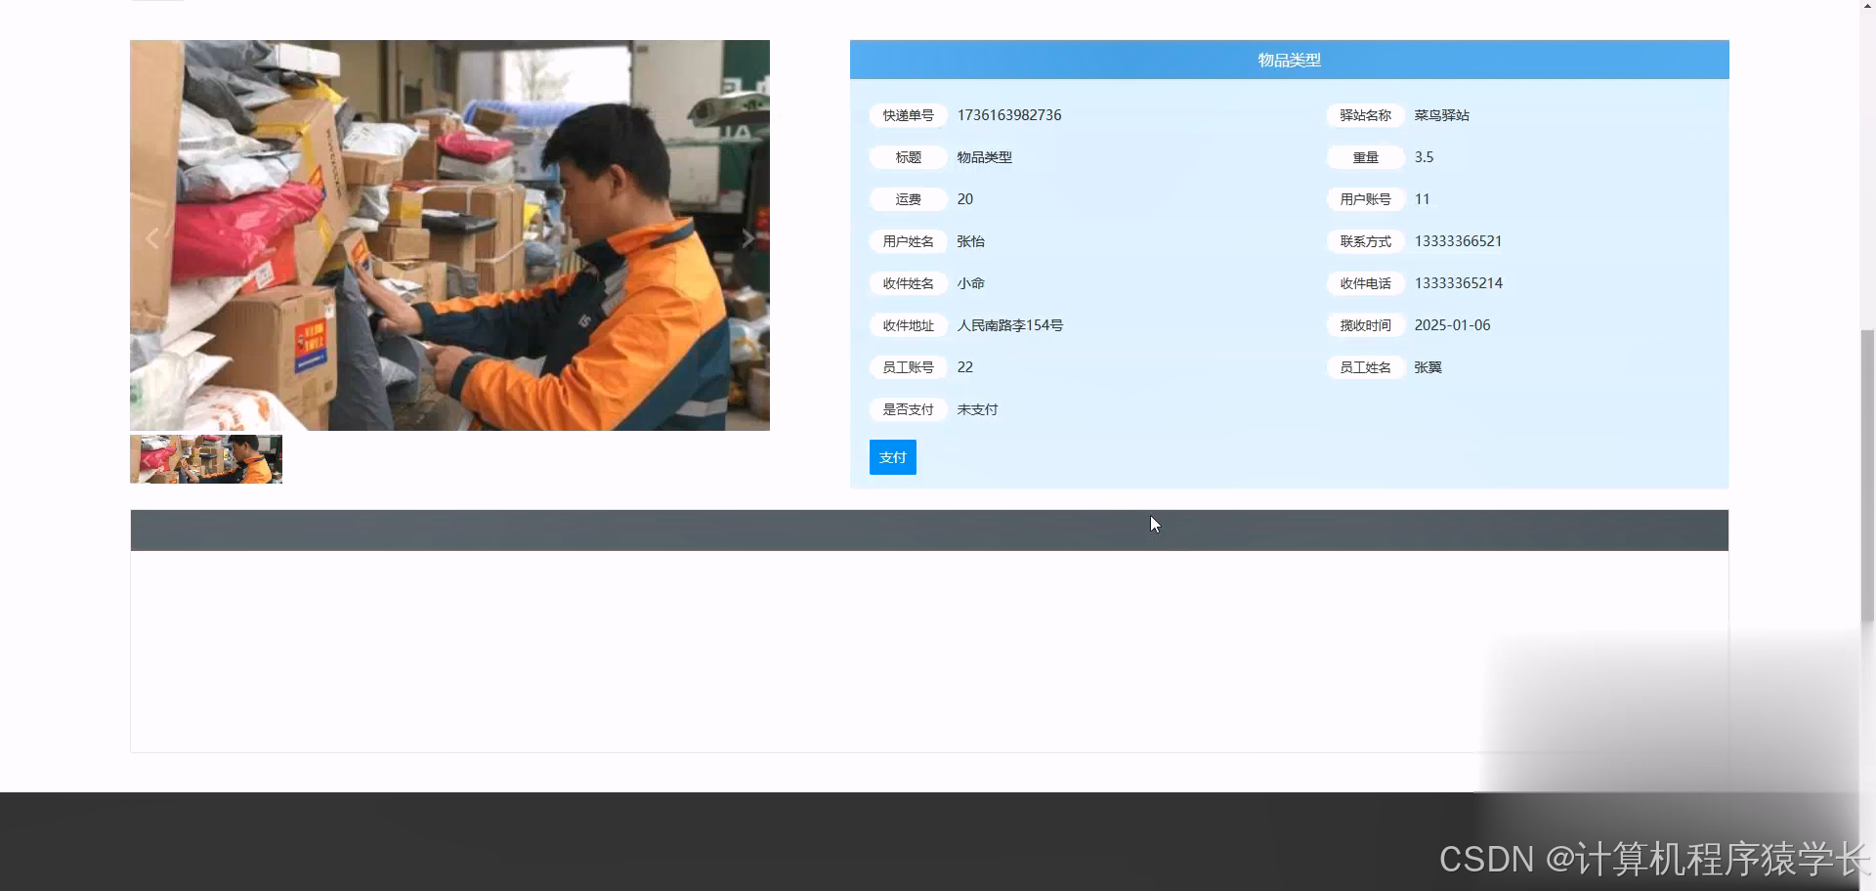Click the address 人民南路李154号

tap(1009, 325)
